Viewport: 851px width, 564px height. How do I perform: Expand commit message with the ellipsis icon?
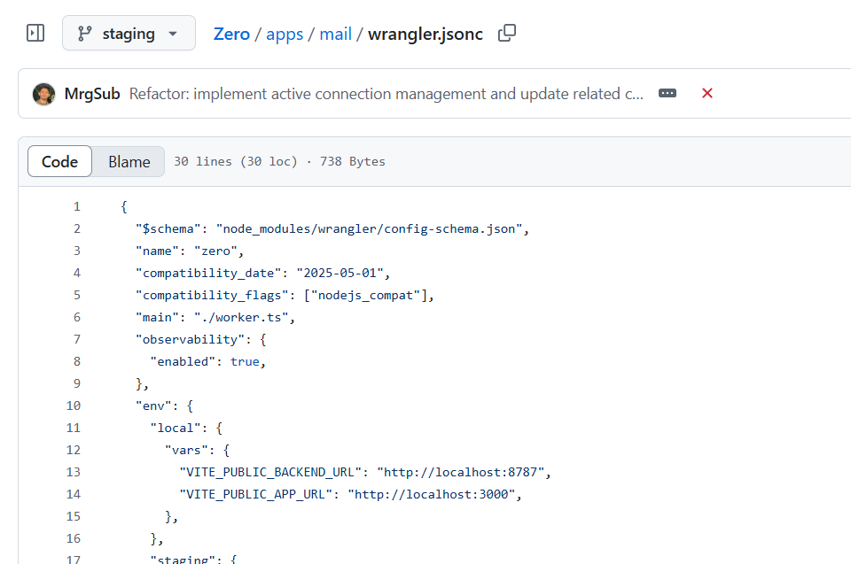(x=667, y=93)
